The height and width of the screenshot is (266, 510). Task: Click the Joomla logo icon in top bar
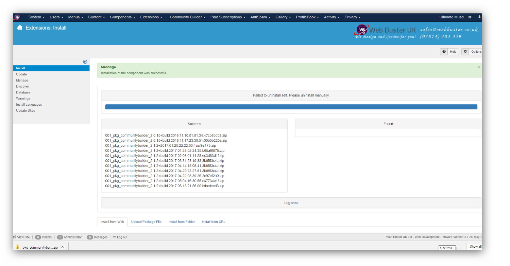[17, 17]
